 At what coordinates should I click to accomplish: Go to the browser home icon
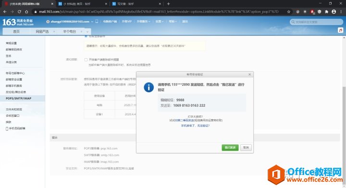pyautogui.click(x=27, y=12)
